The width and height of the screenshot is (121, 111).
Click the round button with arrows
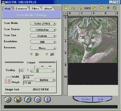38,99
